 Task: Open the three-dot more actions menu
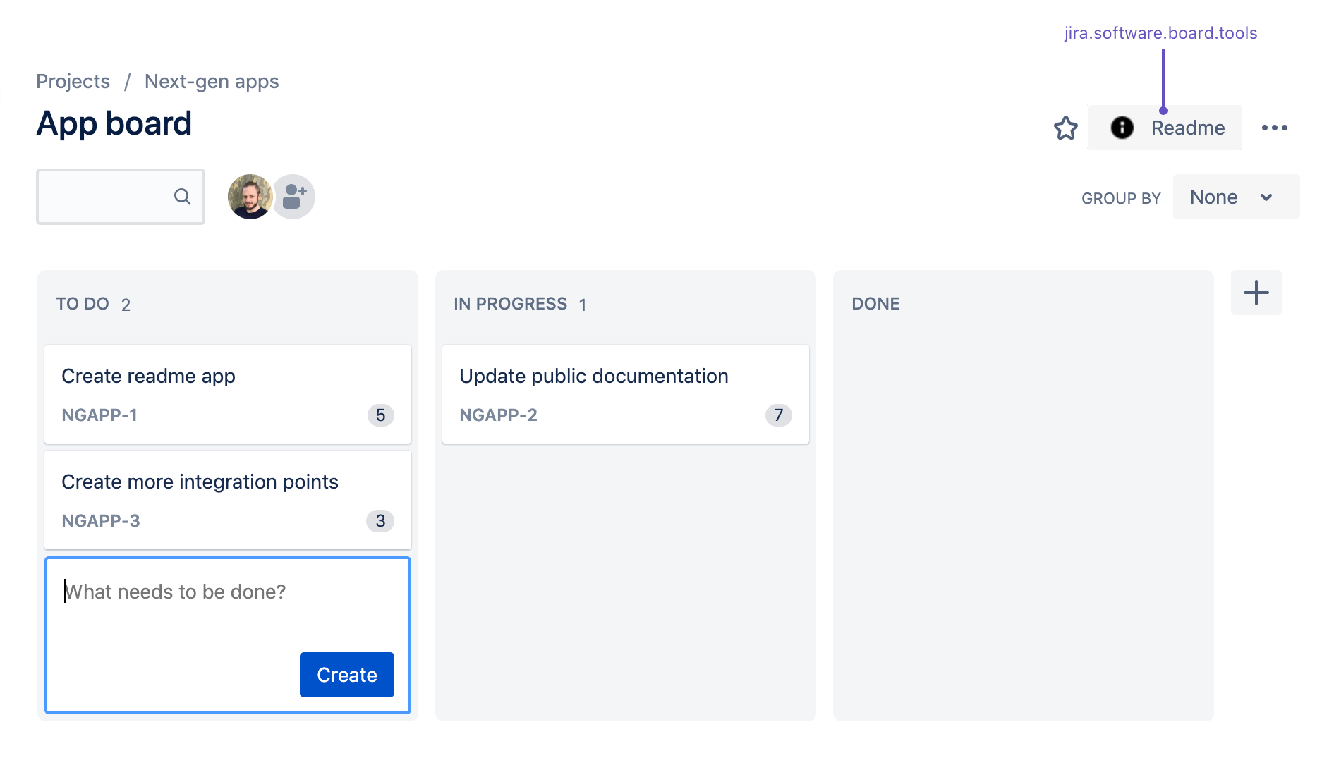1274,128
